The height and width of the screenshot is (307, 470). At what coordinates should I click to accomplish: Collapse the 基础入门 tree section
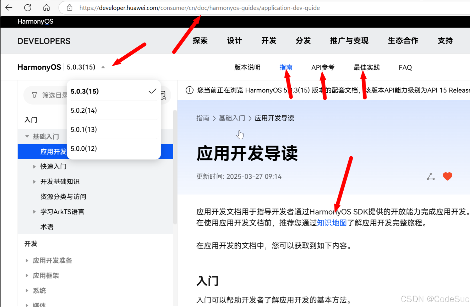pyautogui.click(x=27, y=136)
